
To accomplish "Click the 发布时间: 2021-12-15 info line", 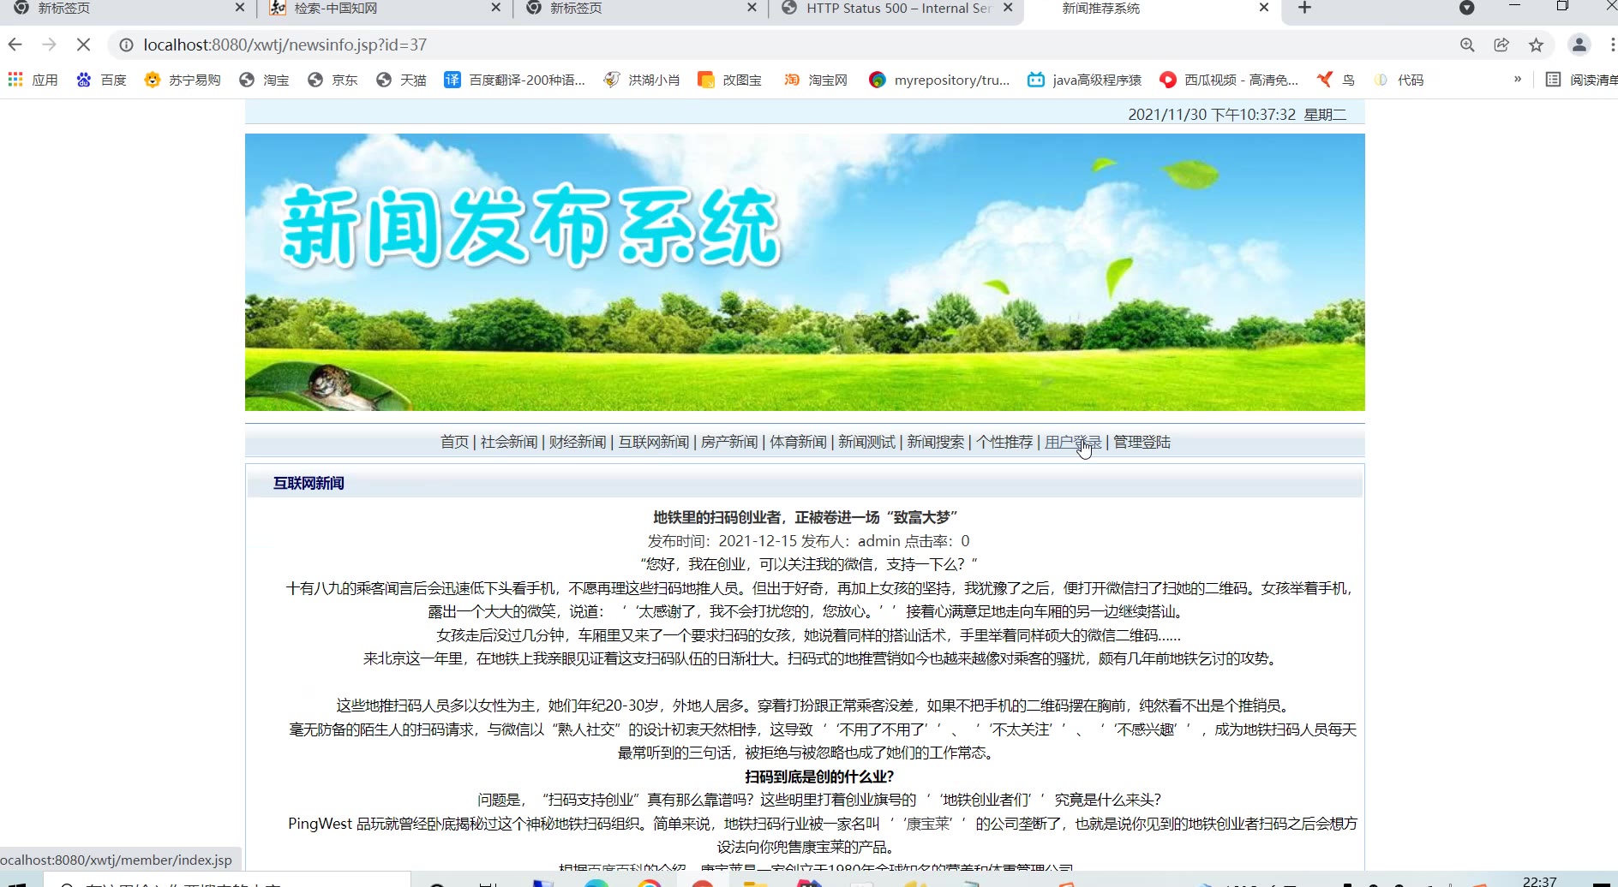I will 808,541.
